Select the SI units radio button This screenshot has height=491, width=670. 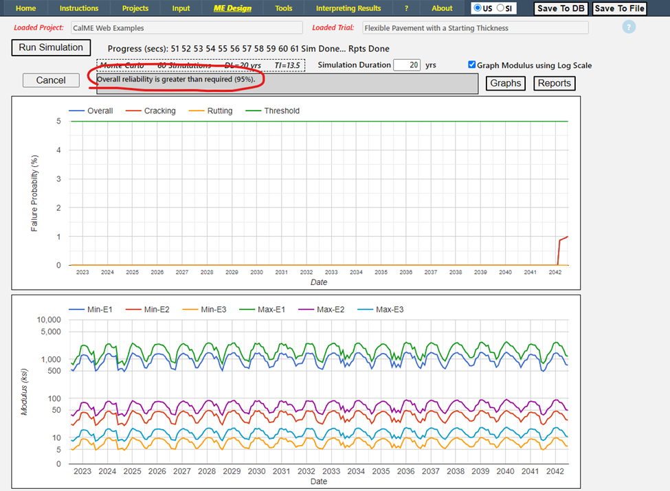(x=501, y=8)
